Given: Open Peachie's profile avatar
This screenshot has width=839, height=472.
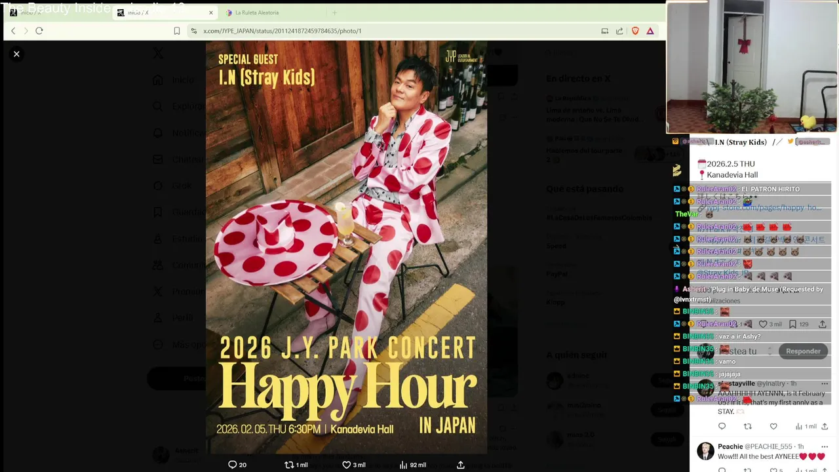Looking at the screenshot, I should coord(705,451).
